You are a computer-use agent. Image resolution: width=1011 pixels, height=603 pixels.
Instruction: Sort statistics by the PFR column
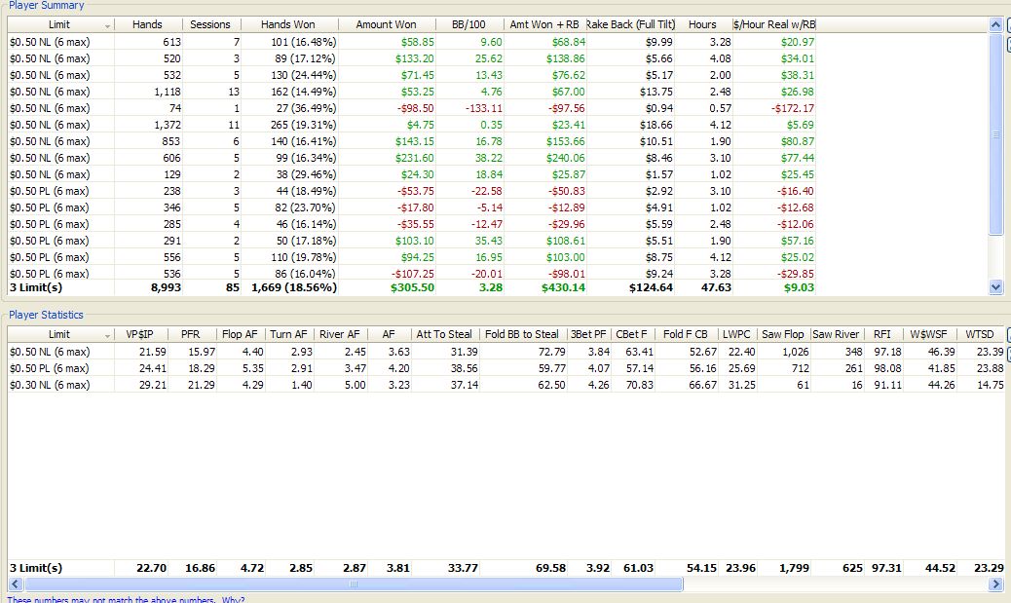pos(191,333)
